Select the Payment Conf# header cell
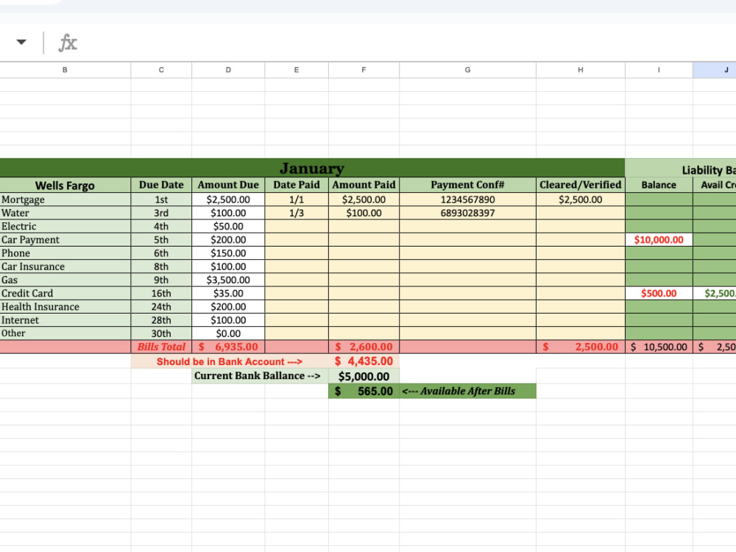 [x=467, y=185]
